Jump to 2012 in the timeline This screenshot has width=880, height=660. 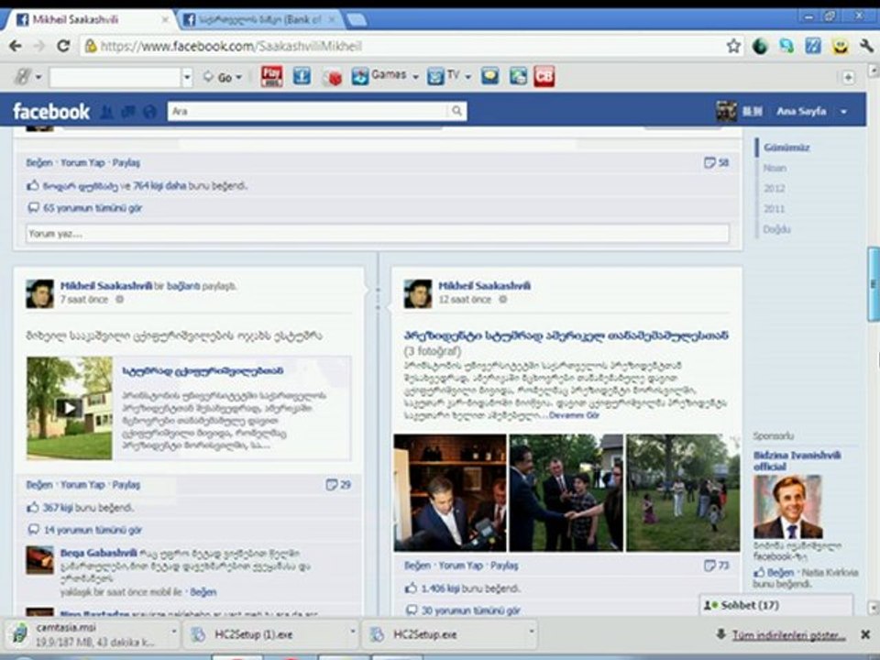tap(774, 189)
